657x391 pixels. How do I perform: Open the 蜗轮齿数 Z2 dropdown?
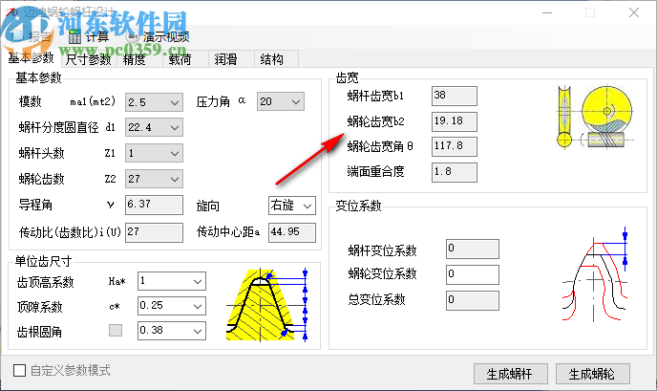point(154,179)
